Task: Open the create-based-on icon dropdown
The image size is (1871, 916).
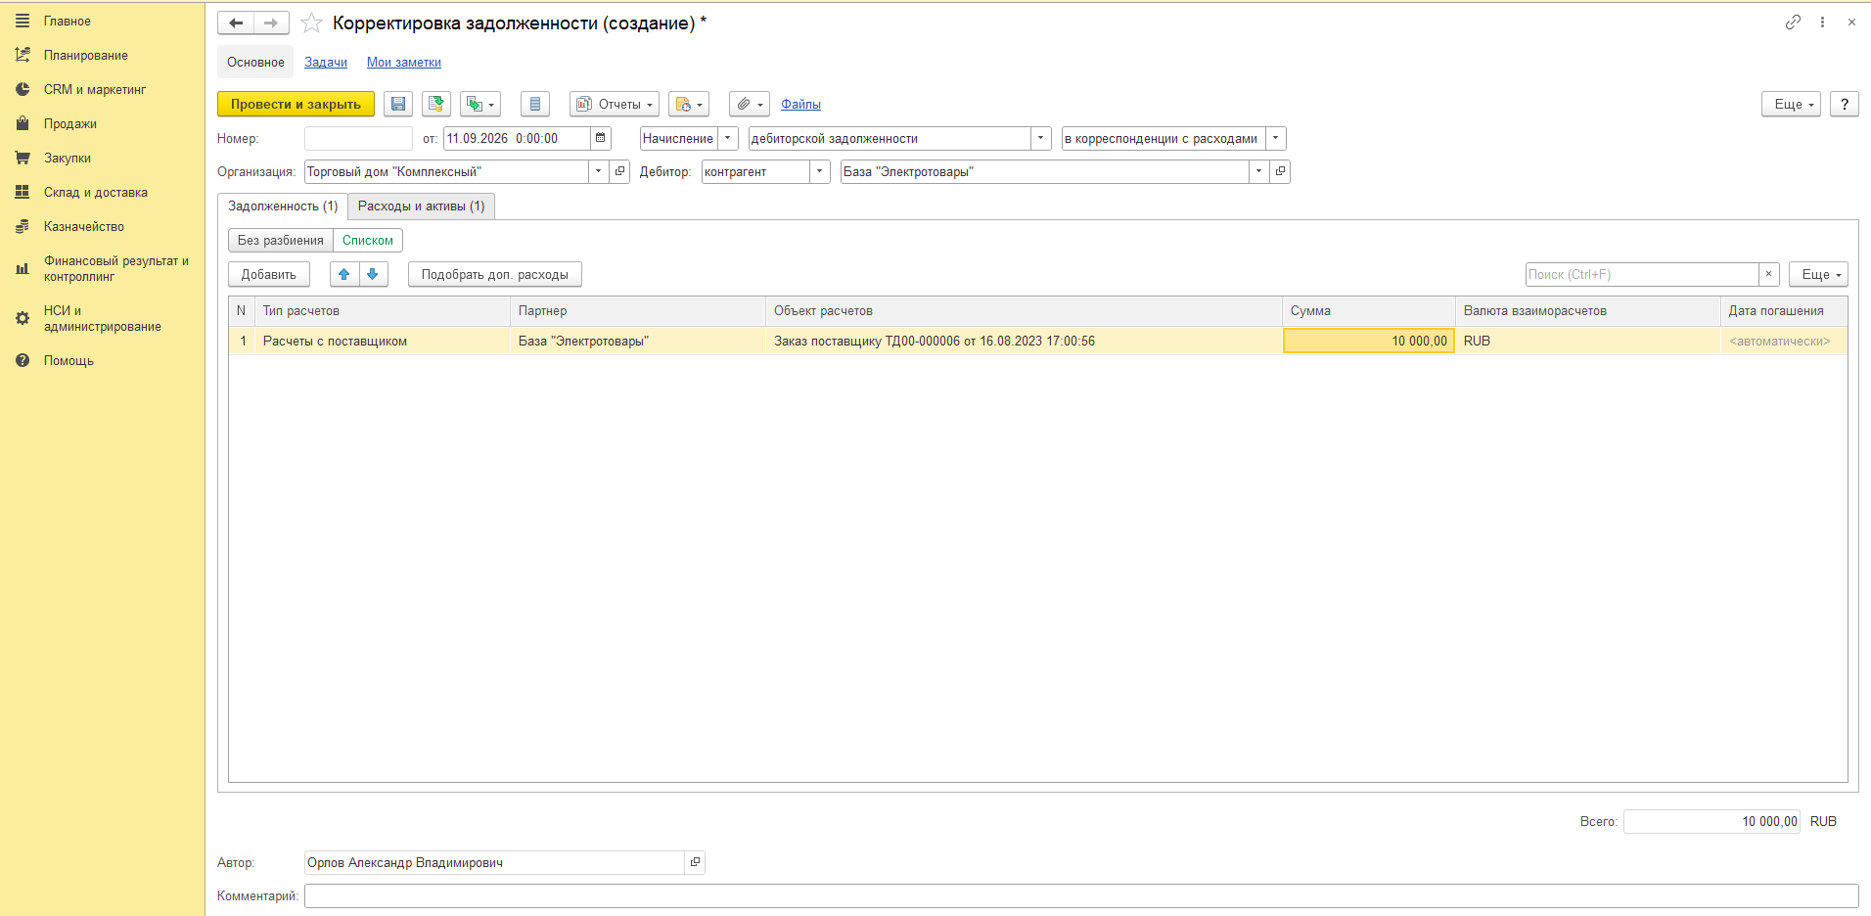Action: pyautogui.click(x=480, y=104)
